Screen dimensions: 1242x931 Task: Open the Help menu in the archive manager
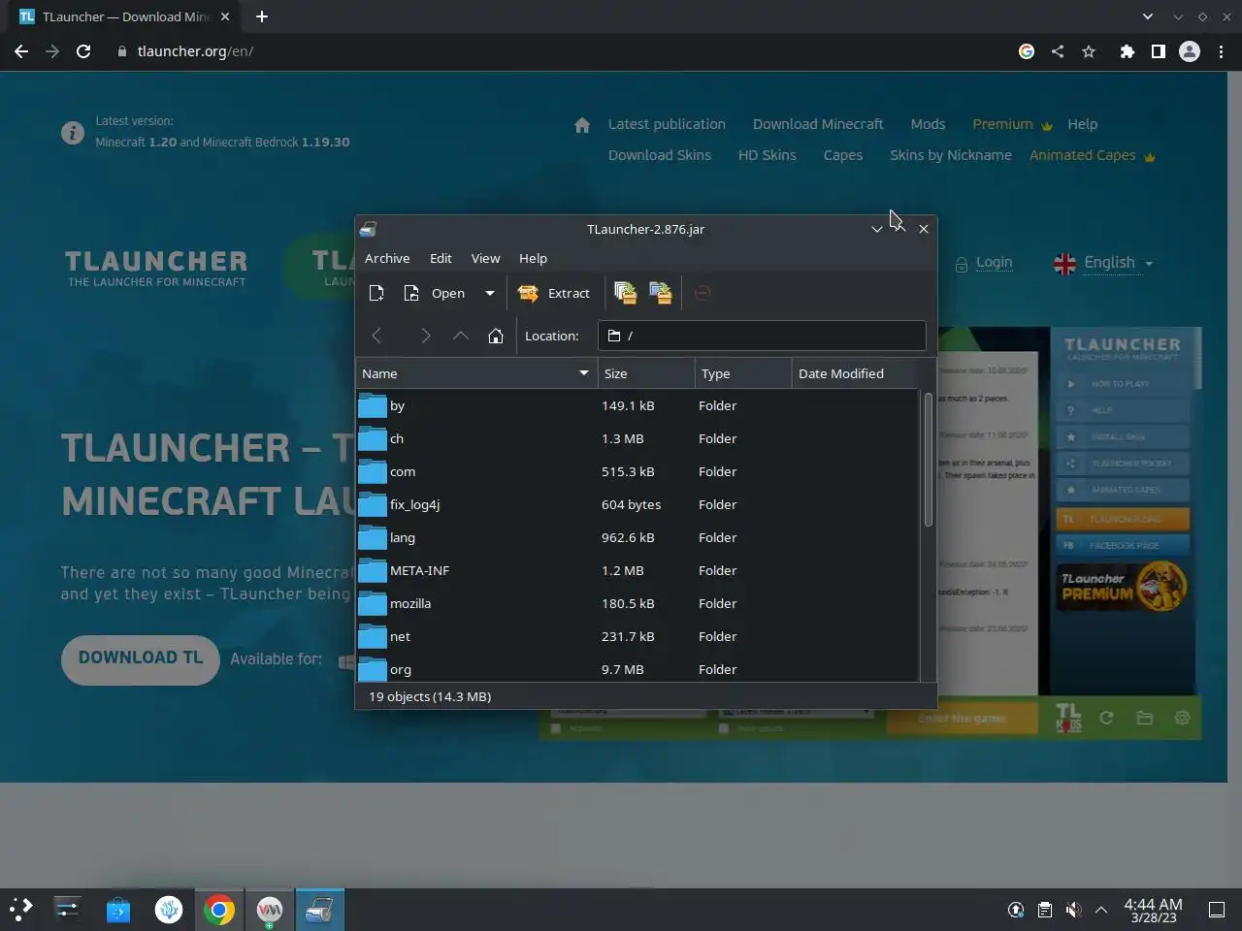[533, 258]
